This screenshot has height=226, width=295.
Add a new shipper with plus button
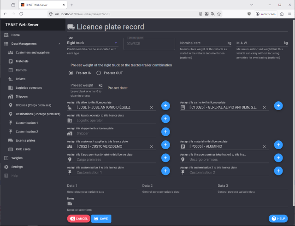pyautogui.click(x=166, y=132)
